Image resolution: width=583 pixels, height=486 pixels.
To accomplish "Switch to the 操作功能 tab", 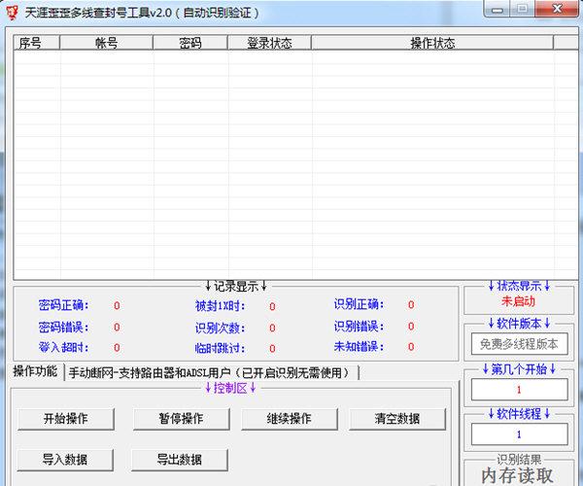I will (x=35, y=372).
